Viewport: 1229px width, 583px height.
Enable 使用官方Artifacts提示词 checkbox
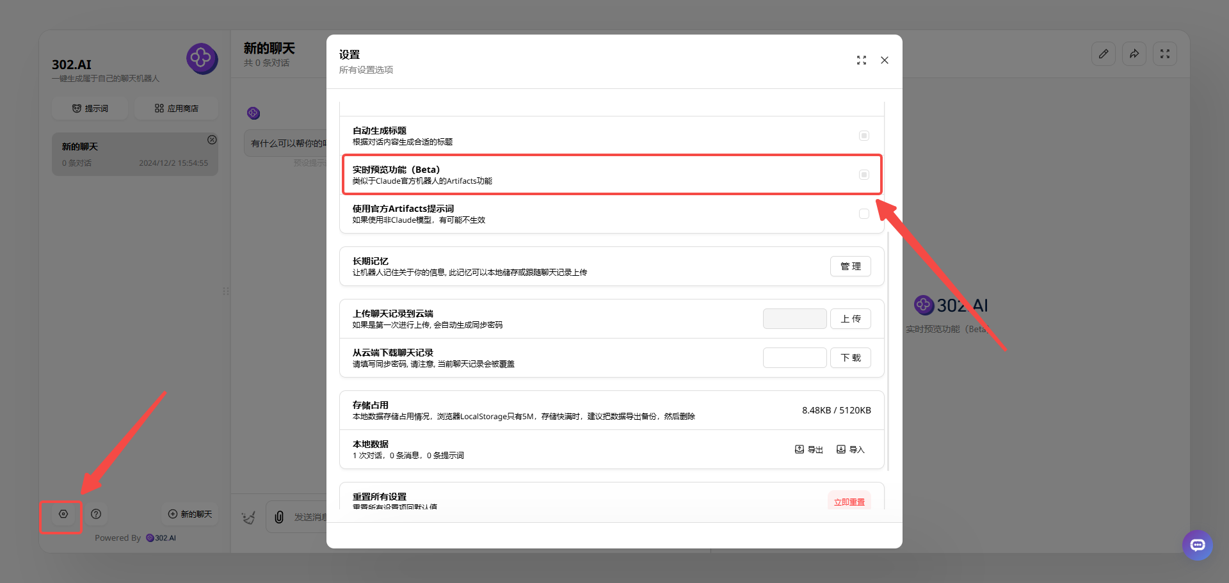(864, 214)
